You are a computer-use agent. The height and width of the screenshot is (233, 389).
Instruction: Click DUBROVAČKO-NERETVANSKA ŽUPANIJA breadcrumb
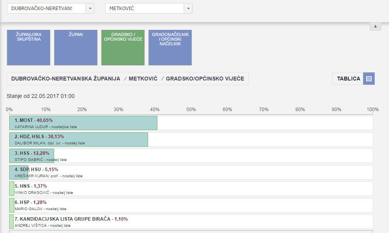66,79
